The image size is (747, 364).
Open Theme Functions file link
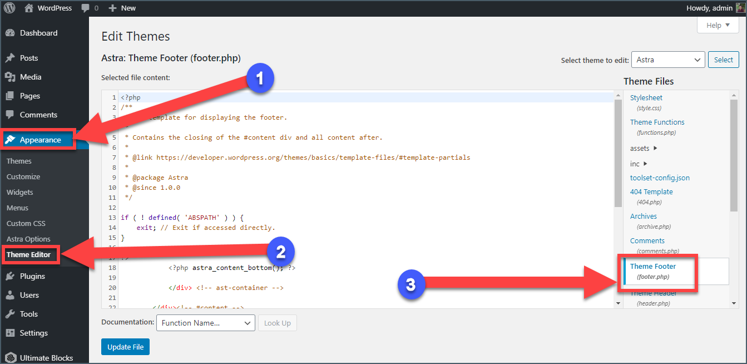657,122
